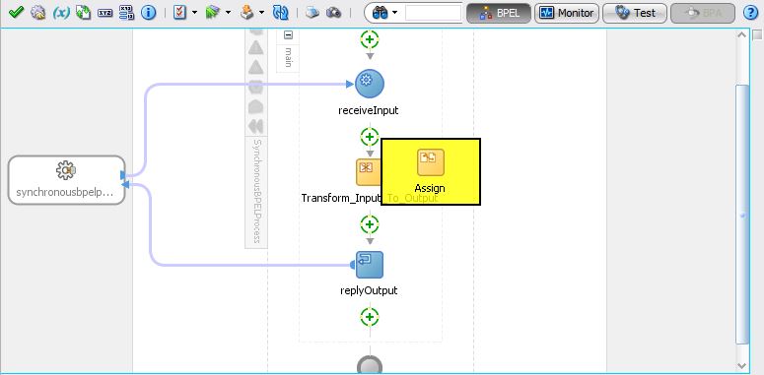
Task: Click the vertical main scope label
Action: [x=288, y=57]
